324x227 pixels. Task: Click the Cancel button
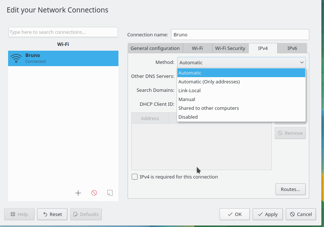[x=300, y=214]
